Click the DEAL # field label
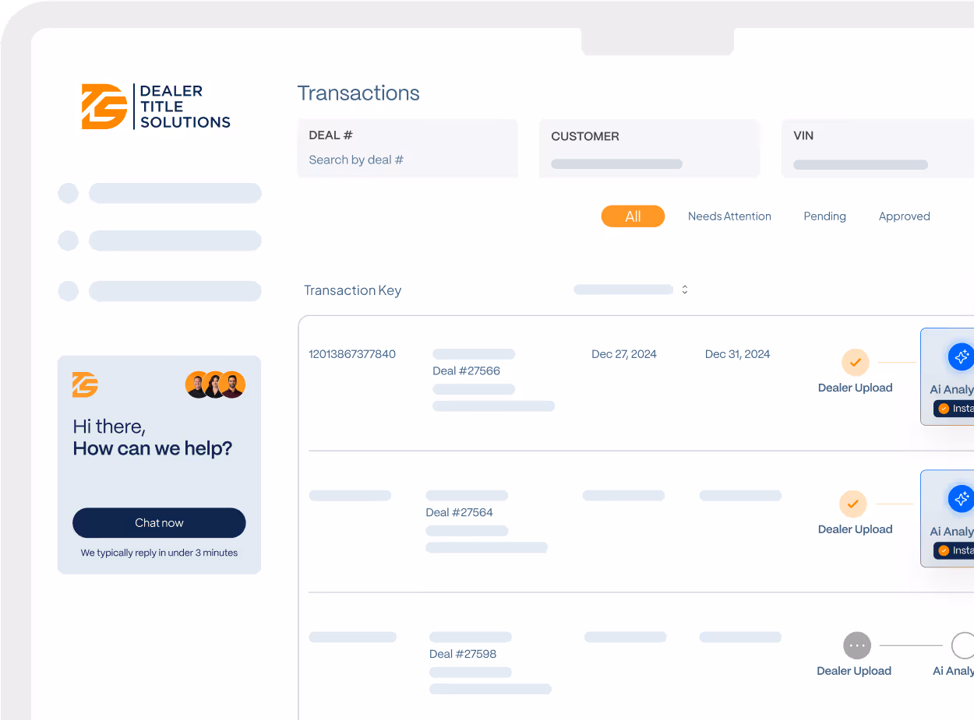 click(331, 135)
